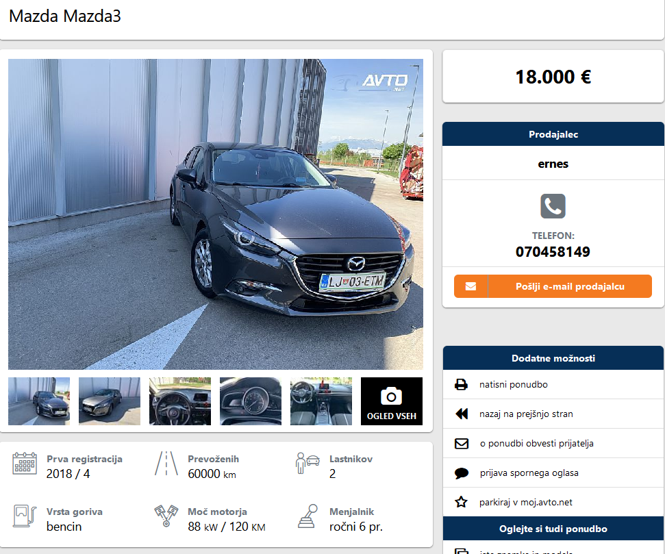
Task: Send email via Pošlji e-mail prodajalcu
Action: coord(553,286)
